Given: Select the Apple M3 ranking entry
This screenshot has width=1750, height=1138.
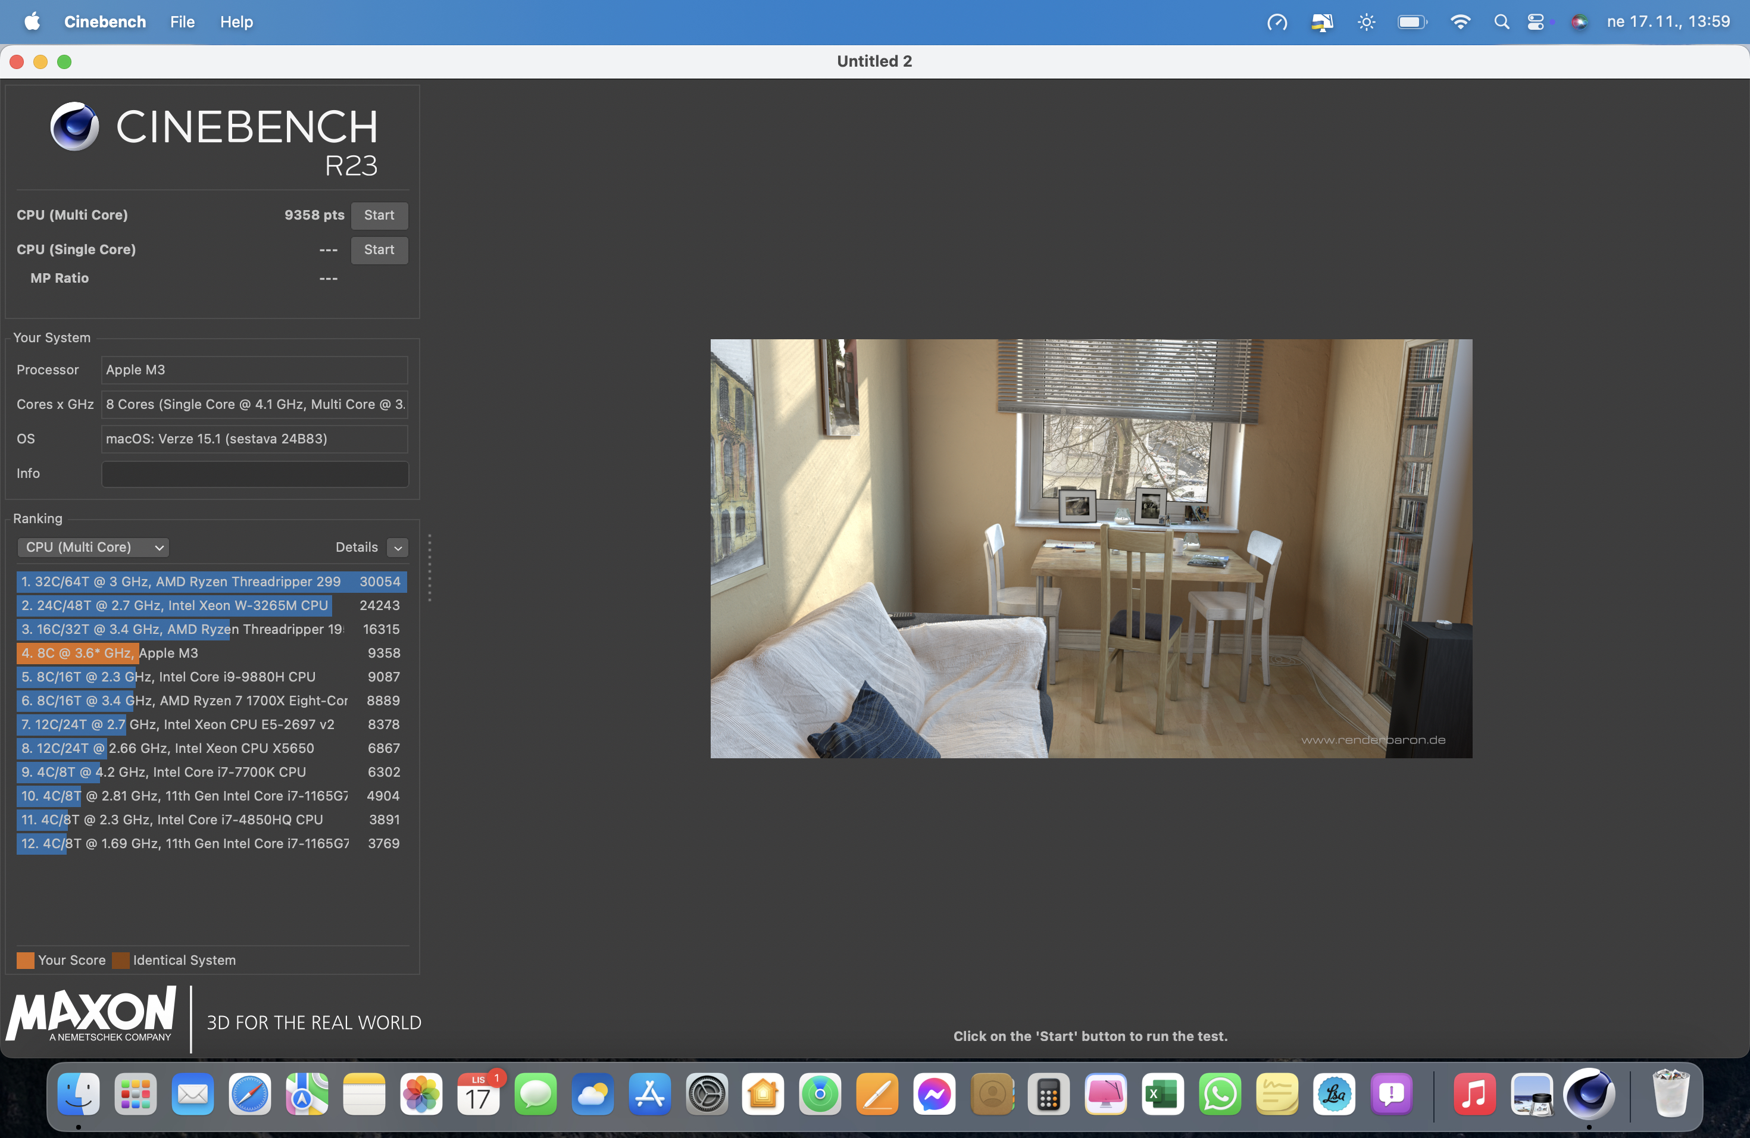Looking at the screenshot, I should click(210, 653).
